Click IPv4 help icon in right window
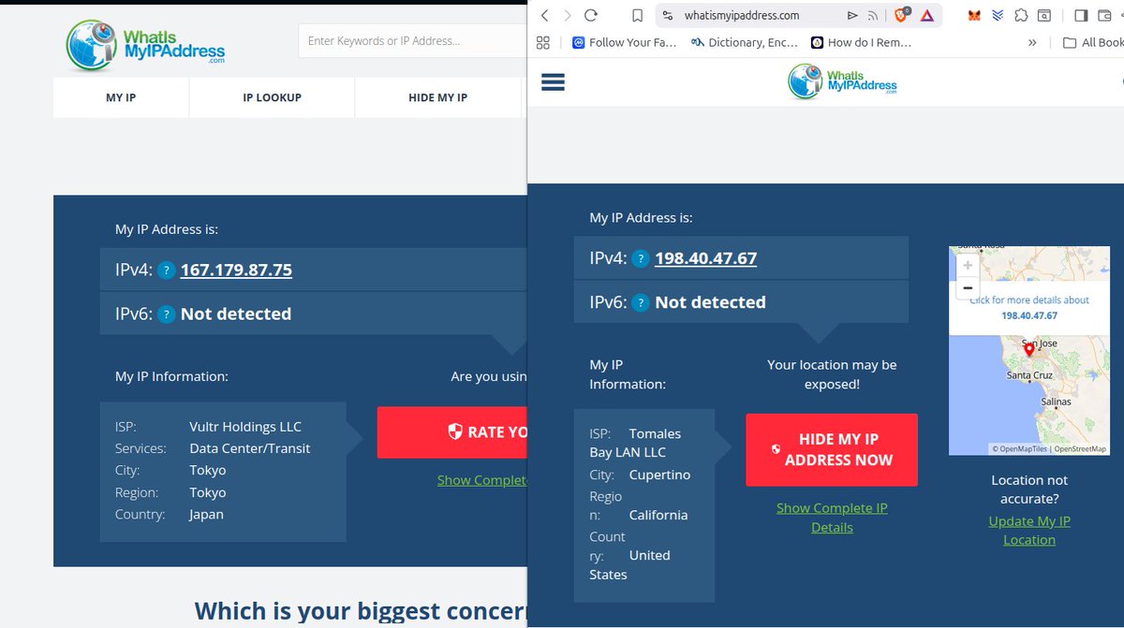Screen dimensions: 1124x628 (641, 259)
